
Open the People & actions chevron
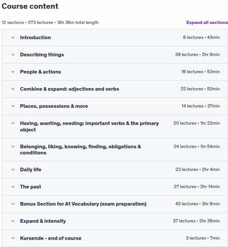point(13,72)
